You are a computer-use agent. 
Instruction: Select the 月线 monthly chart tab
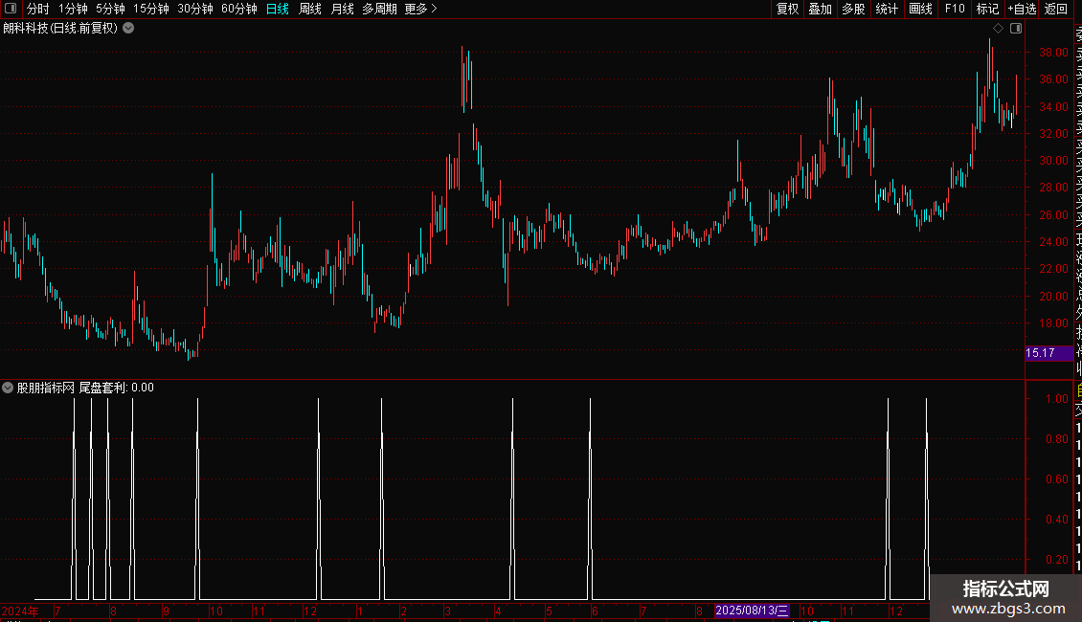point(342,9)
